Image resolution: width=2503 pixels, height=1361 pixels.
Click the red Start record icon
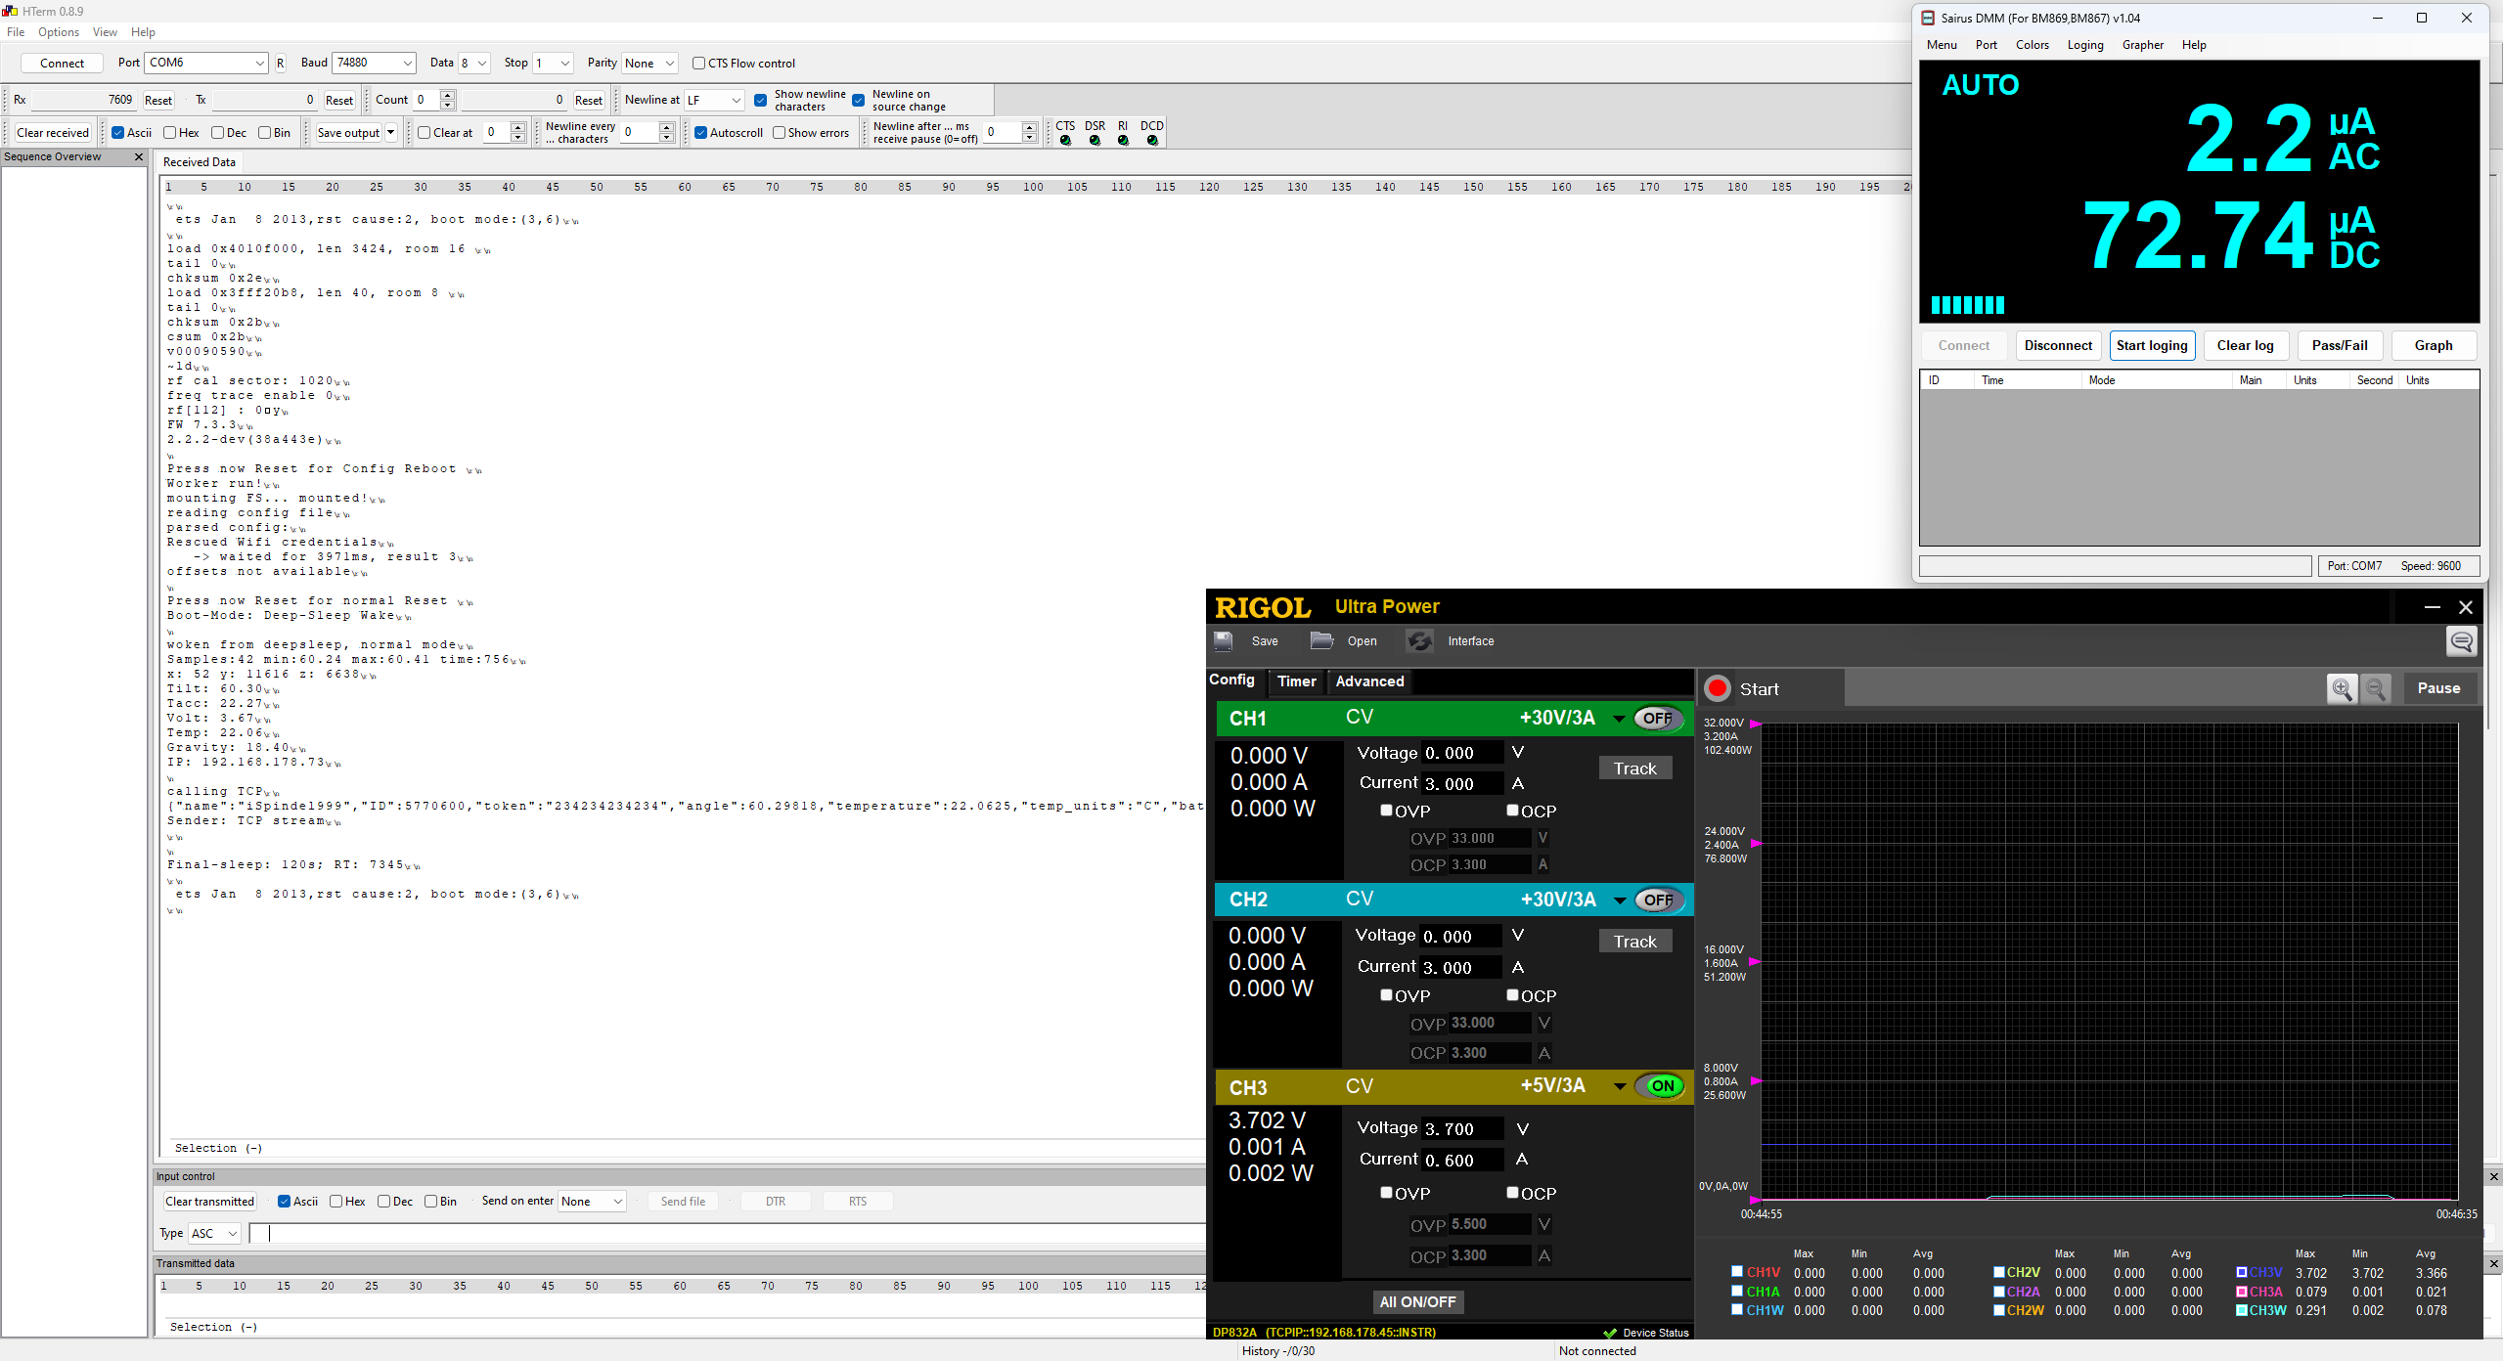tap(1718, 689)
